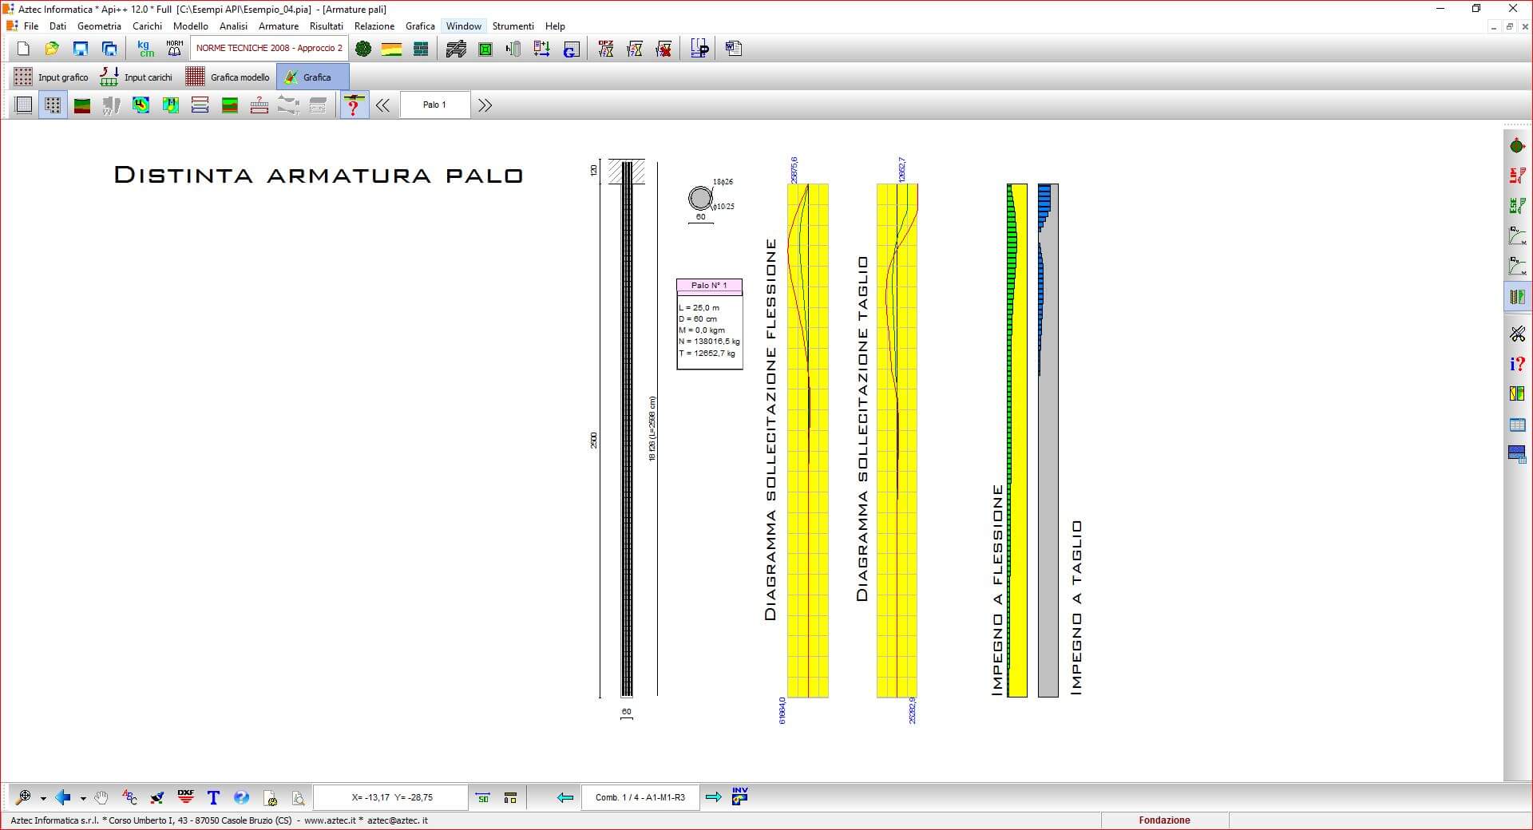Select the blue T text tool
The image size is (1533, 830).
213,797
